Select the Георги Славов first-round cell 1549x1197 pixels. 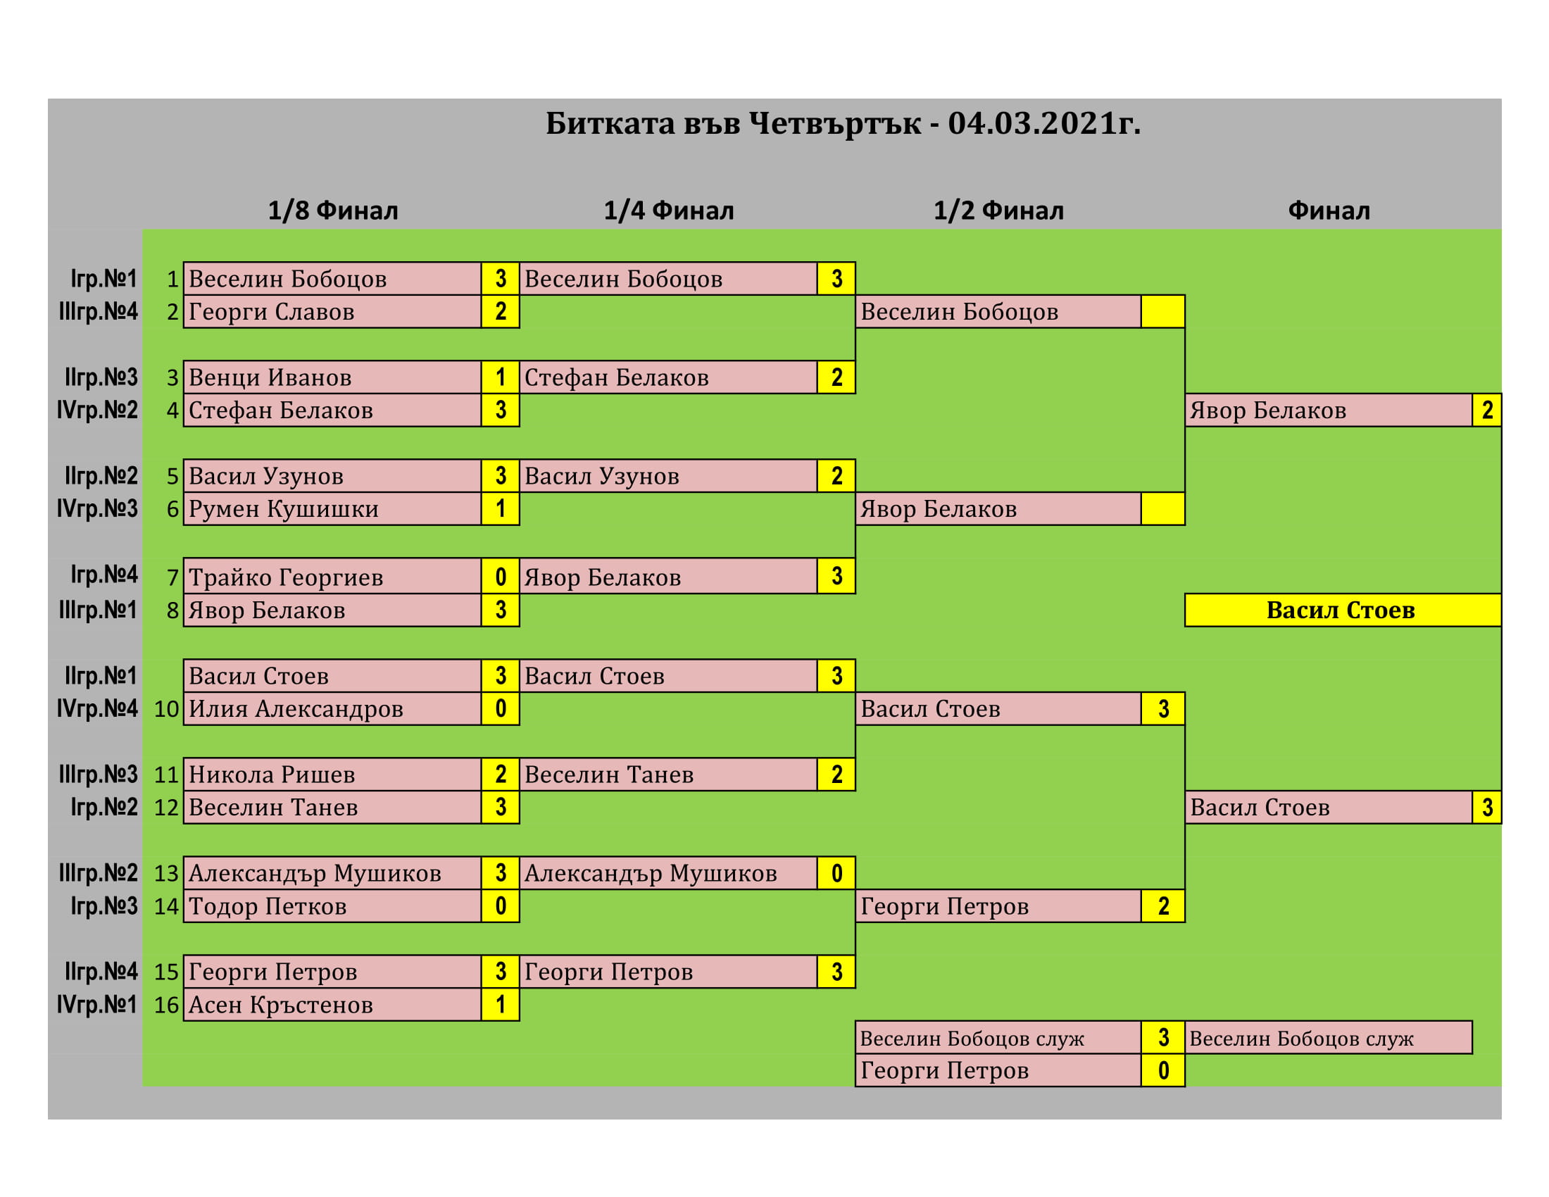332,312
